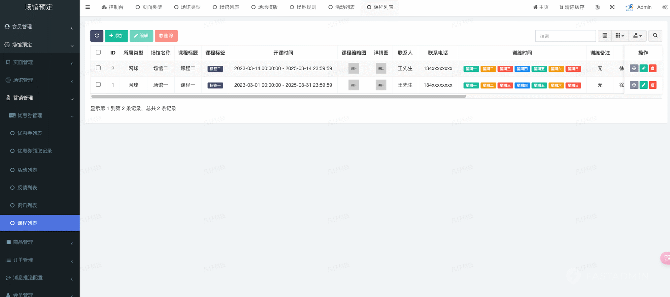Select the checkbox for course ID 2
This screenshot has height=297, width=670.
98,68
